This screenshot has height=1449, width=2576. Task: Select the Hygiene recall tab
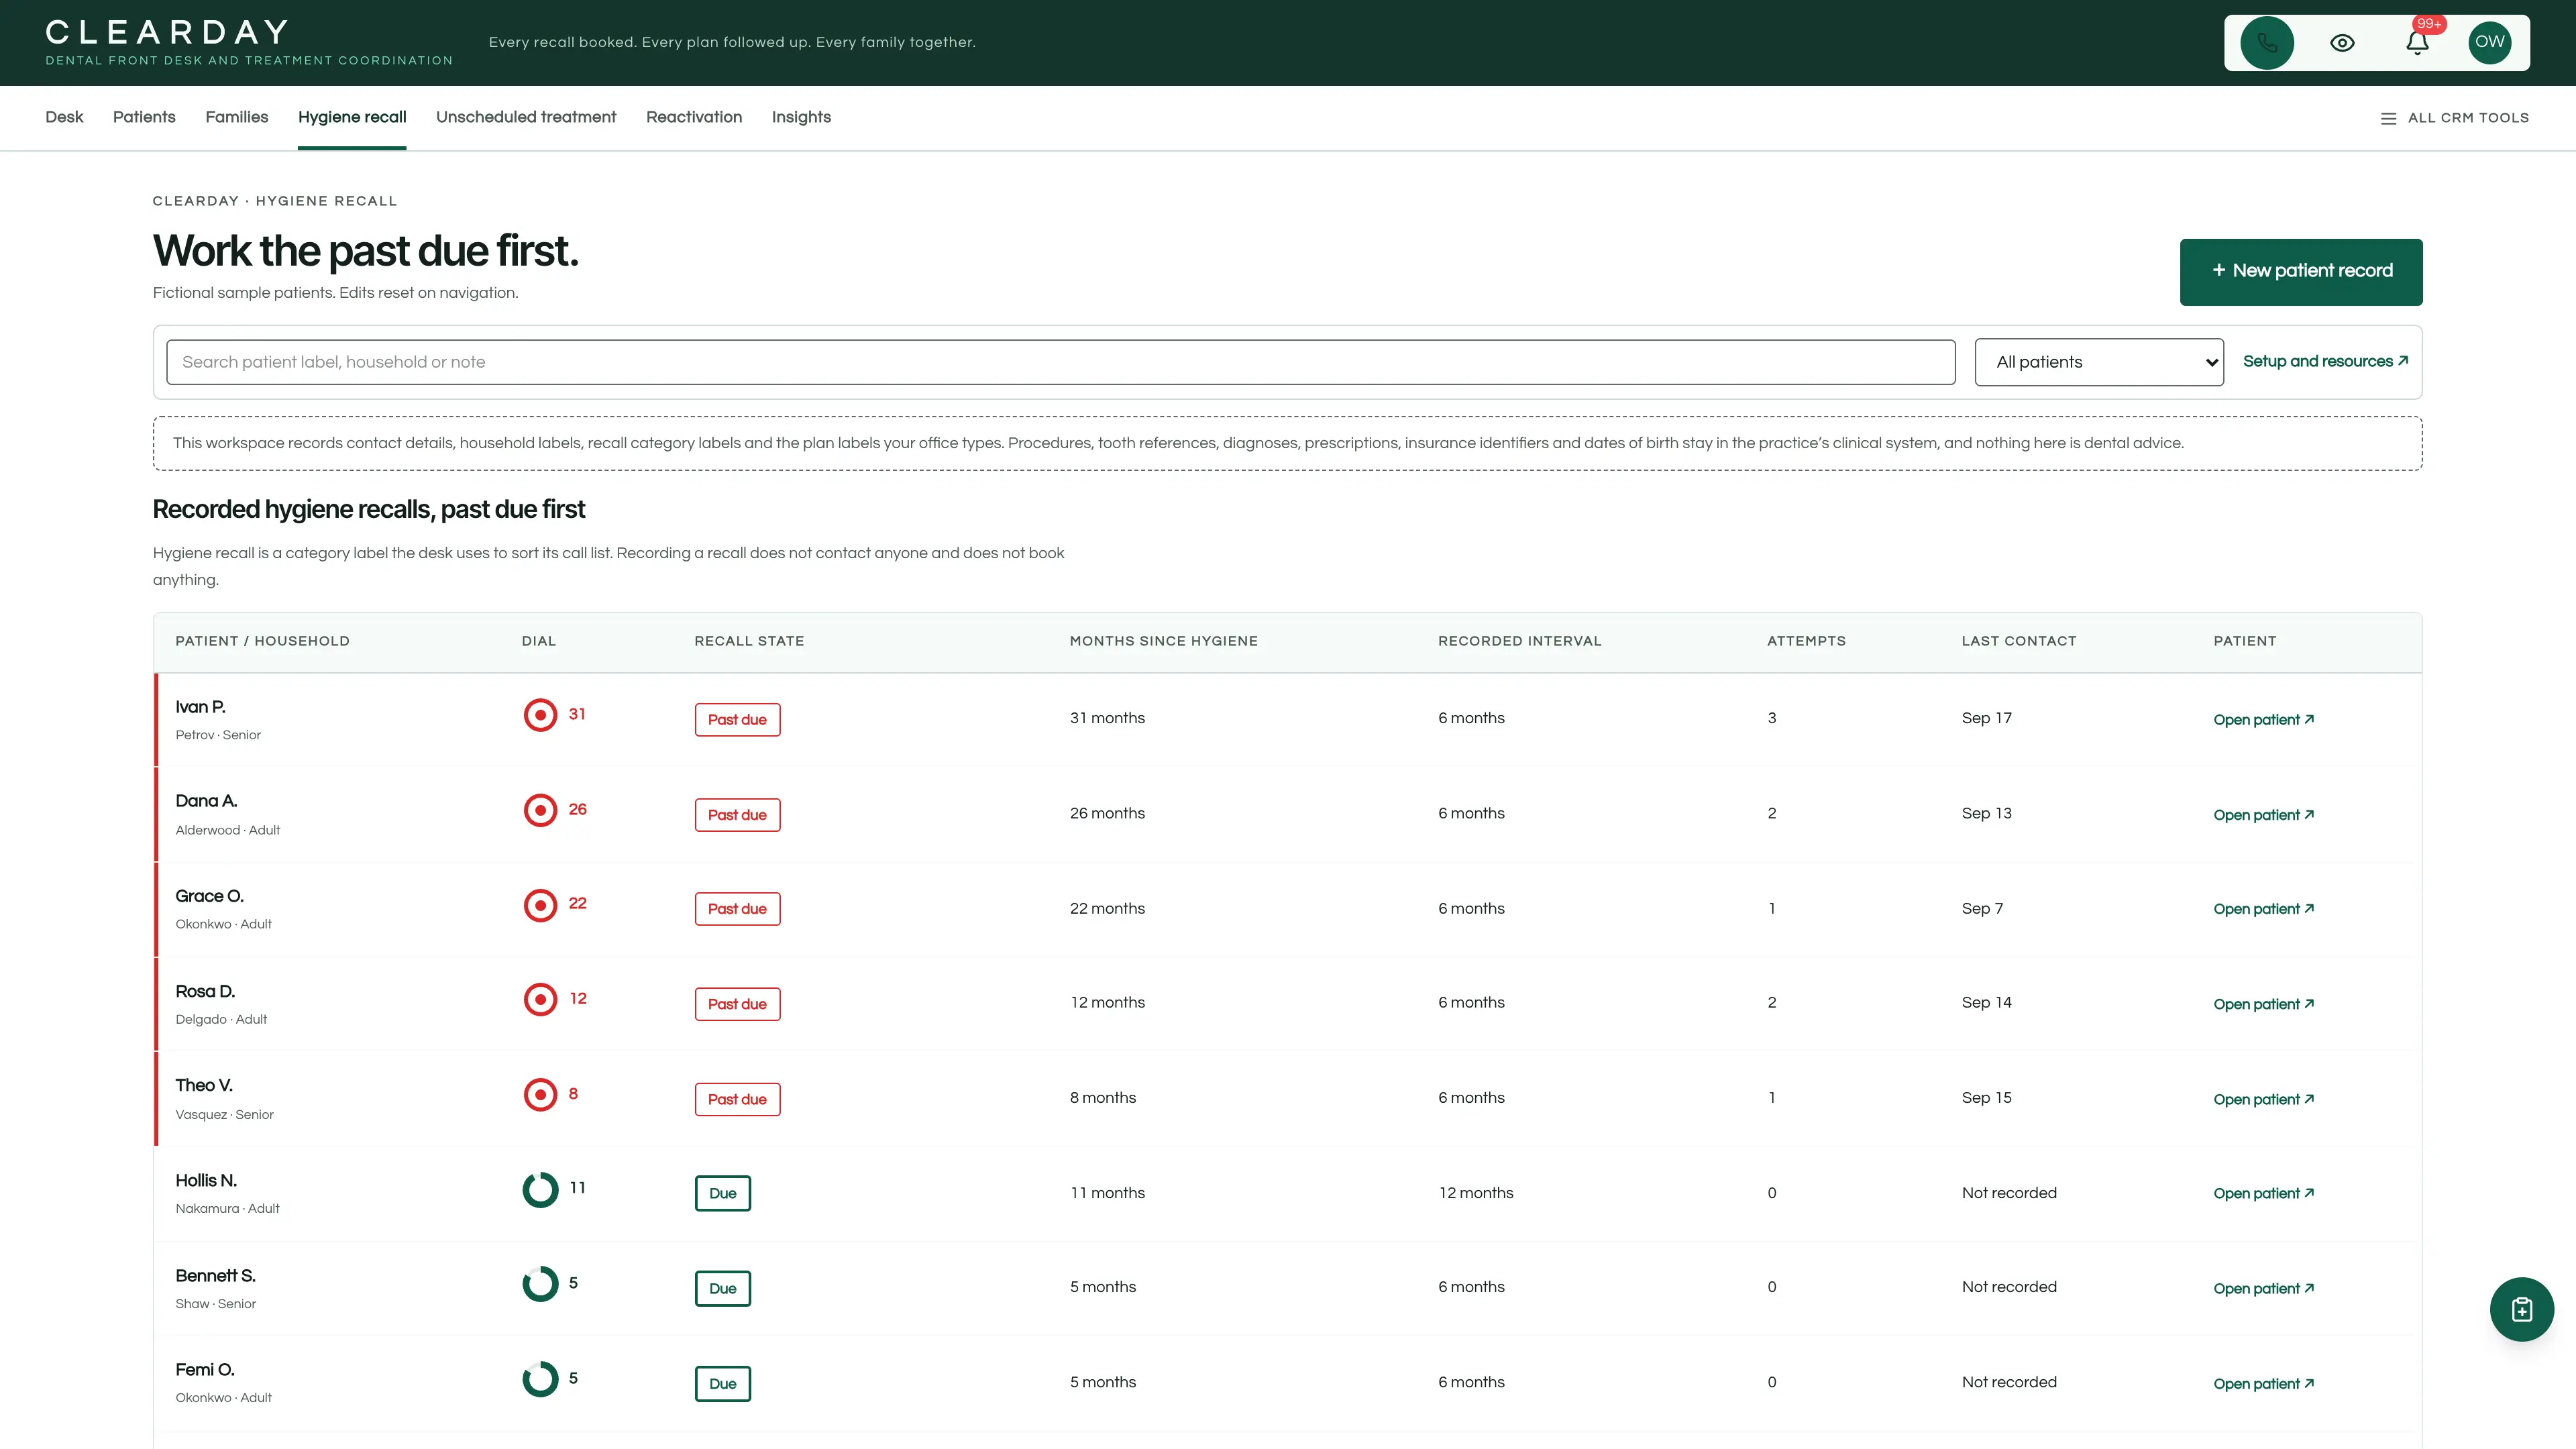[x=352, y=117]
